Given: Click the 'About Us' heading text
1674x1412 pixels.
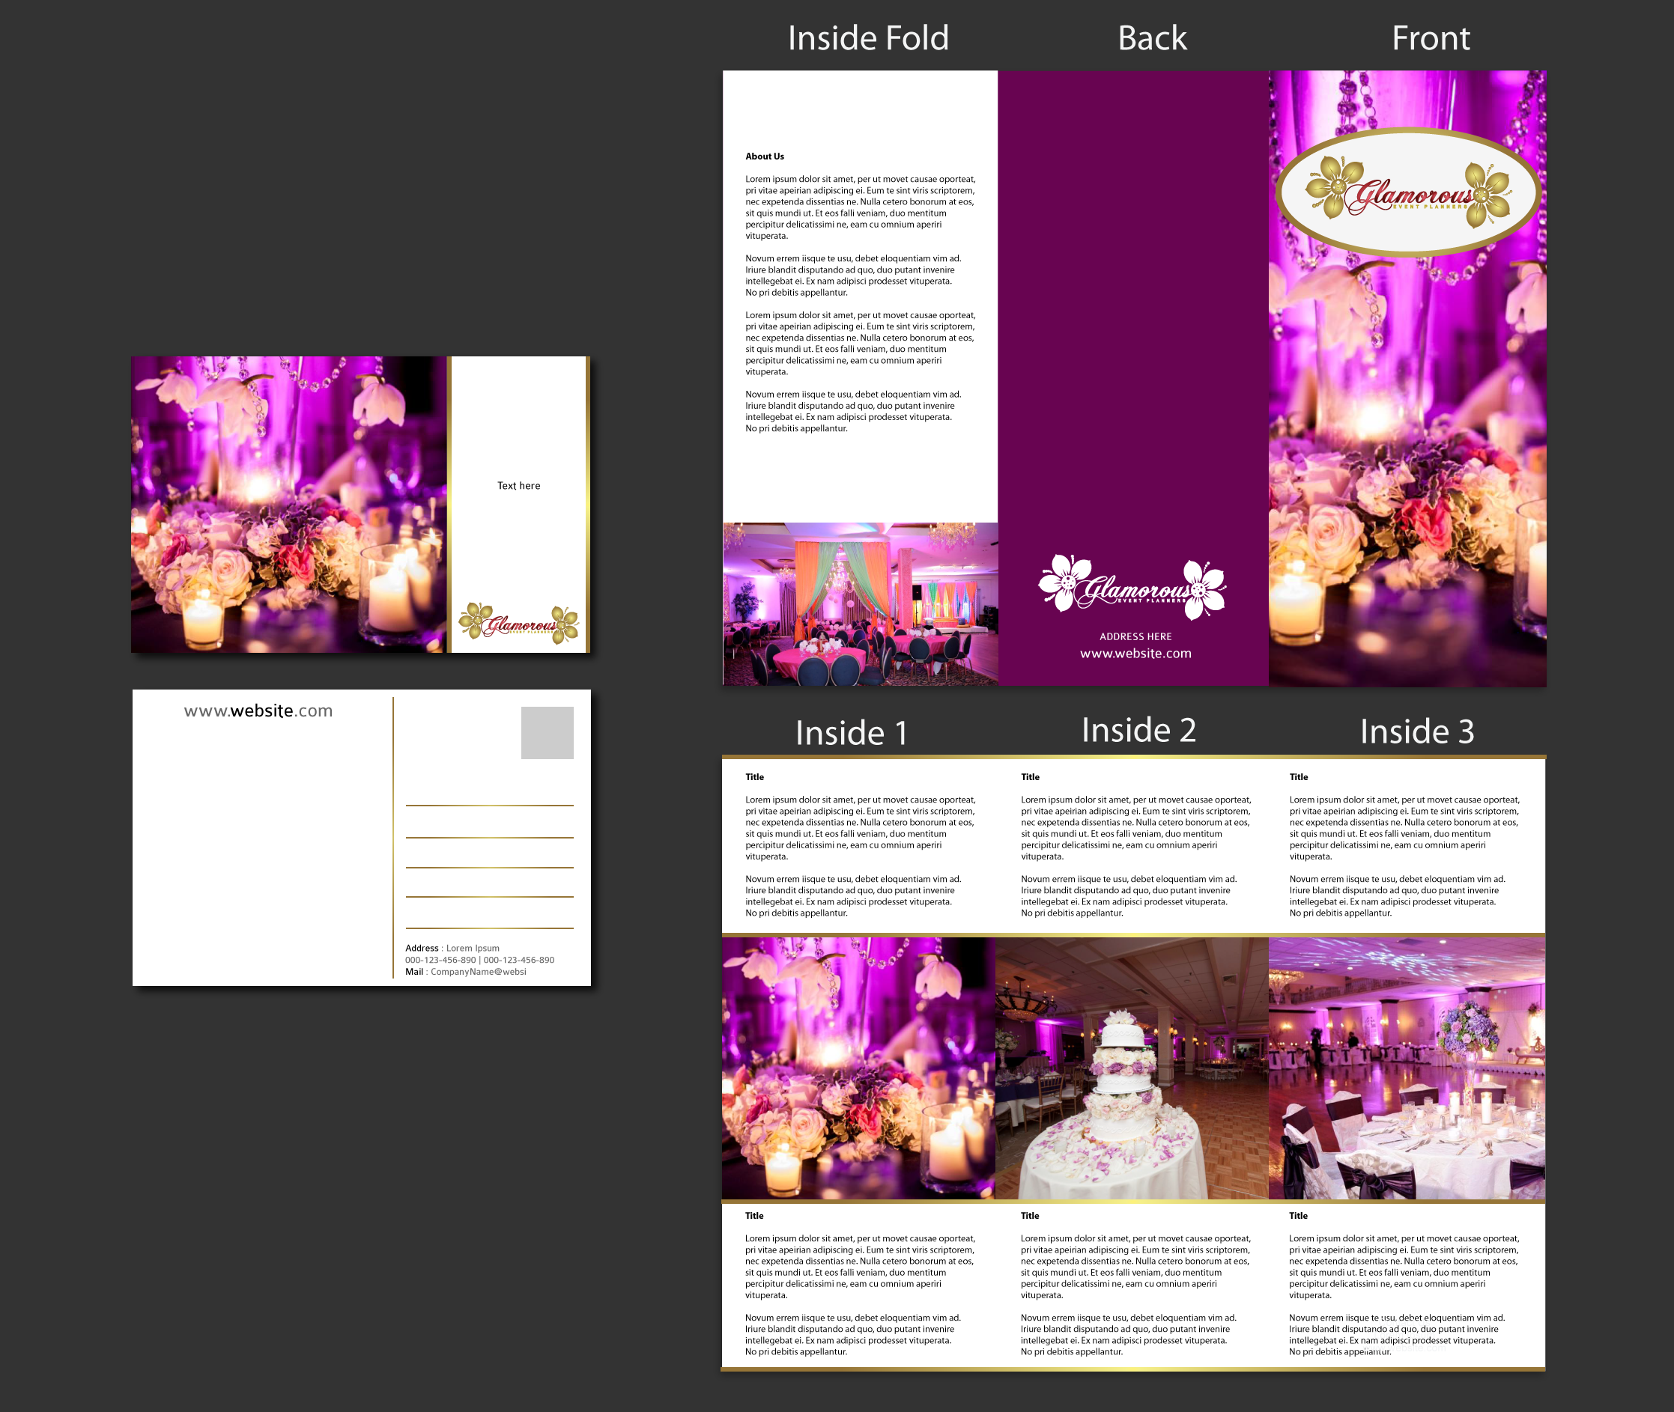Looking at the screenshot, I should (765, 156).
